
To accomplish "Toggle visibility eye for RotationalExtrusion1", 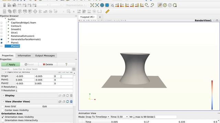I will click(1, 36).
